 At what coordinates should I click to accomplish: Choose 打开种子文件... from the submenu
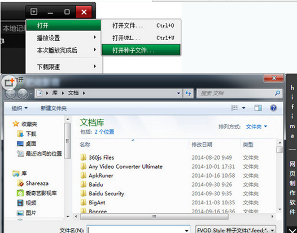click(141, 50)
